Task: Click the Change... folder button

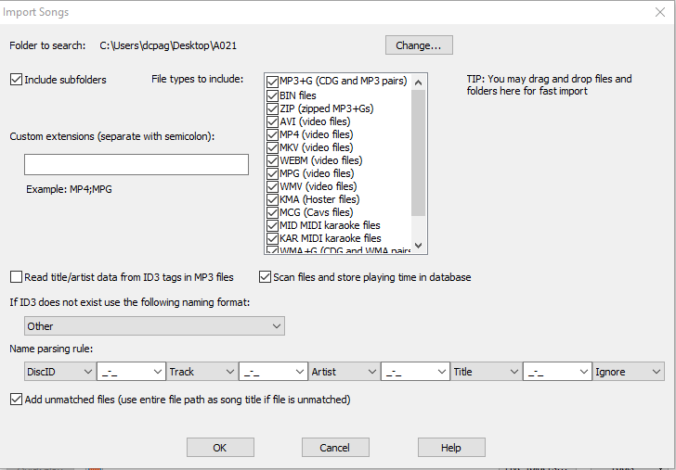Action: click(419, 45)
